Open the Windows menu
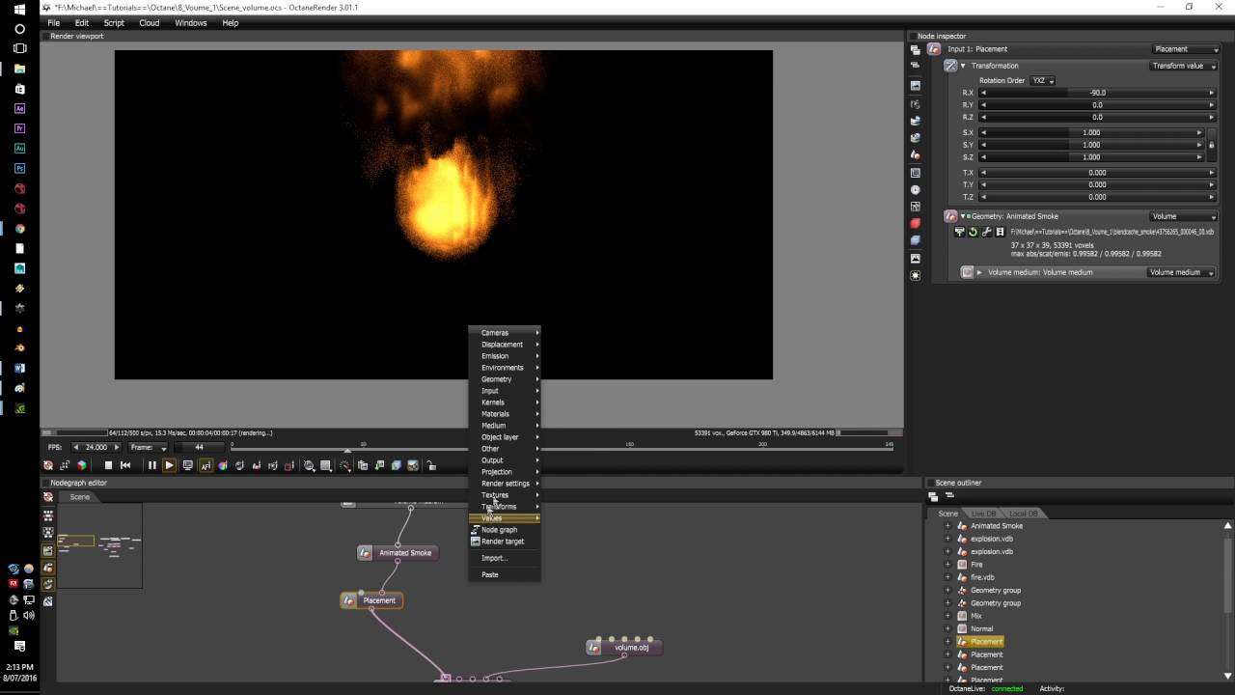This screenshot has height=695, width=1235. [x=191, y=23]
